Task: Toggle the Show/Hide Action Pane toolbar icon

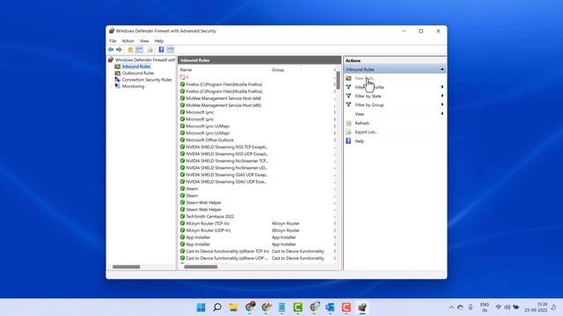Action: click(170, 49)
